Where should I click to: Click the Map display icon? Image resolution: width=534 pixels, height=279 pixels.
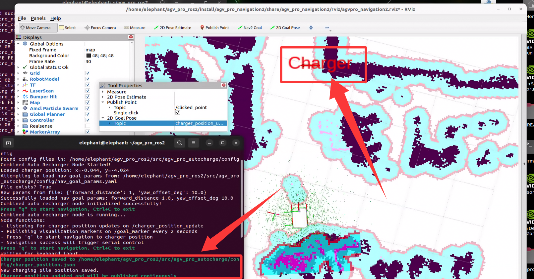pyautogui.click(x=25, y=102)
